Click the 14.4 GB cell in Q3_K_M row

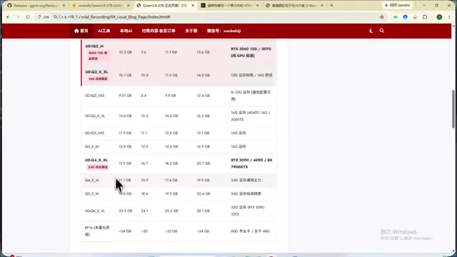point(171,146)
